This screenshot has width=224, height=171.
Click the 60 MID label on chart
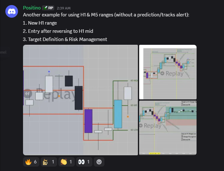click(x=134, y=105)
